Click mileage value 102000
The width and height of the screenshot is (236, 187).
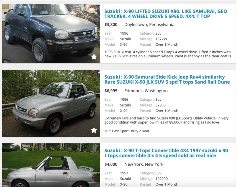[161, 179]
